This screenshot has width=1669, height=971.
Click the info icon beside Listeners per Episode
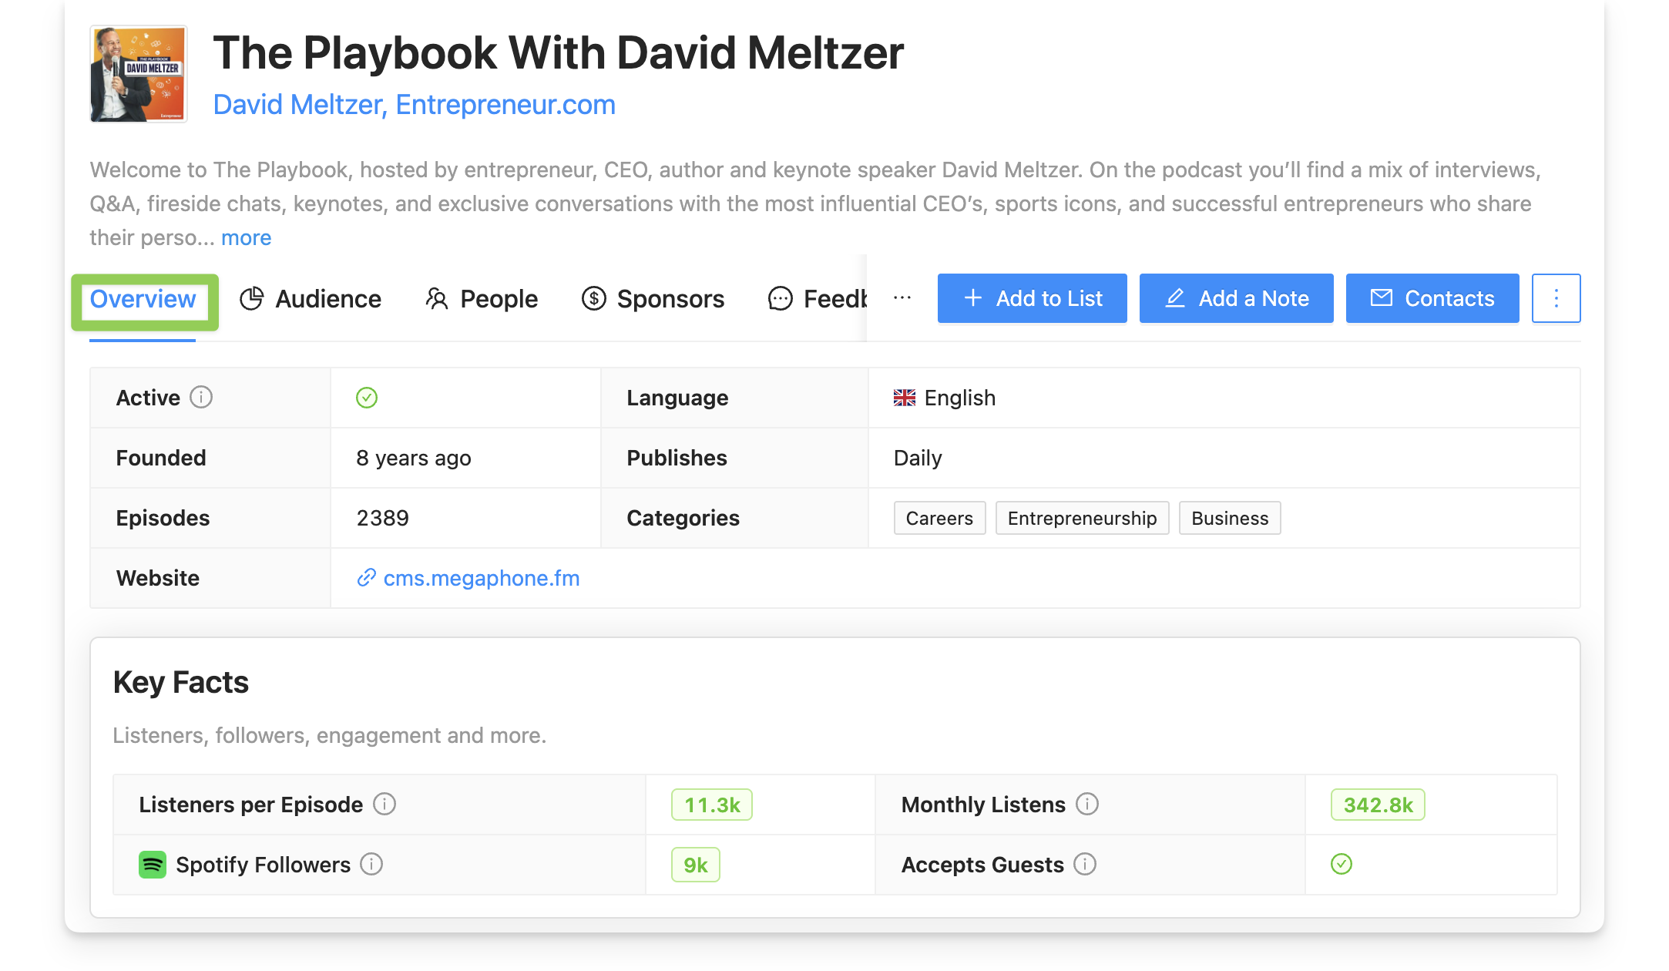pyautogui.click(x=385, y=804)
